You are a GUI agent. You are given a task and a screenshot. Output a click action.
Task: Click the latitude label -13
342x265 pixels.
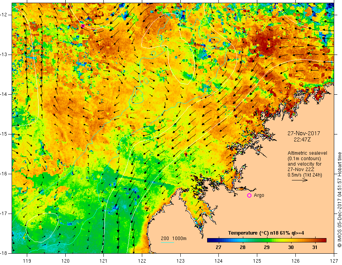(5, 55)
